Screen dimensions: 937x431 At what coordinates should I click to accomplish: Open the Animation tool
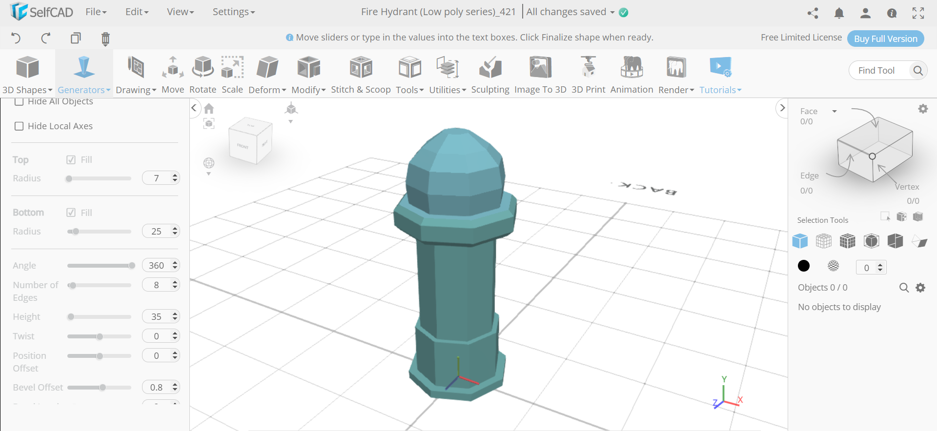[x=631, y=74]
